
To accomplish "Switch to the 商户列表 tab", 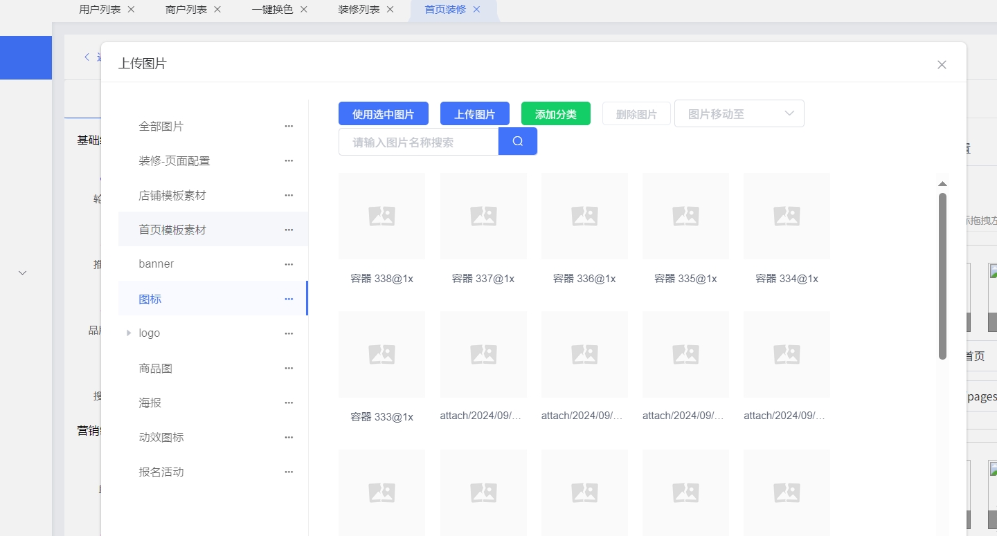I will (x=187, y=10).
